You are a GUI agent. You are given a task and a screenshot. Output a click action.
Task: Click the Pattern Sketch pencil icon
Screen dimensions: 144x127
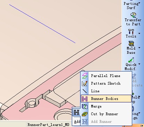point(85,83)
